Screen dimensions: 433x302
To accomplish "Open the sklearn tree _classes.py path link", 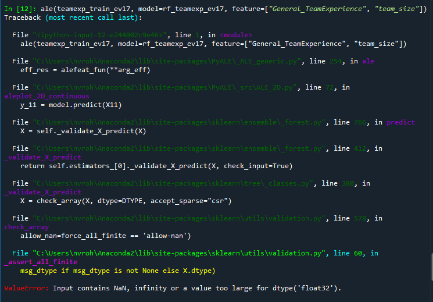I will 173,183.
